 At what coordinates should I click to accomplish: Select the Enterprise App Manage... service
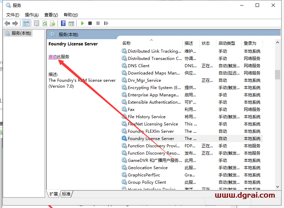tap(192, 95)
